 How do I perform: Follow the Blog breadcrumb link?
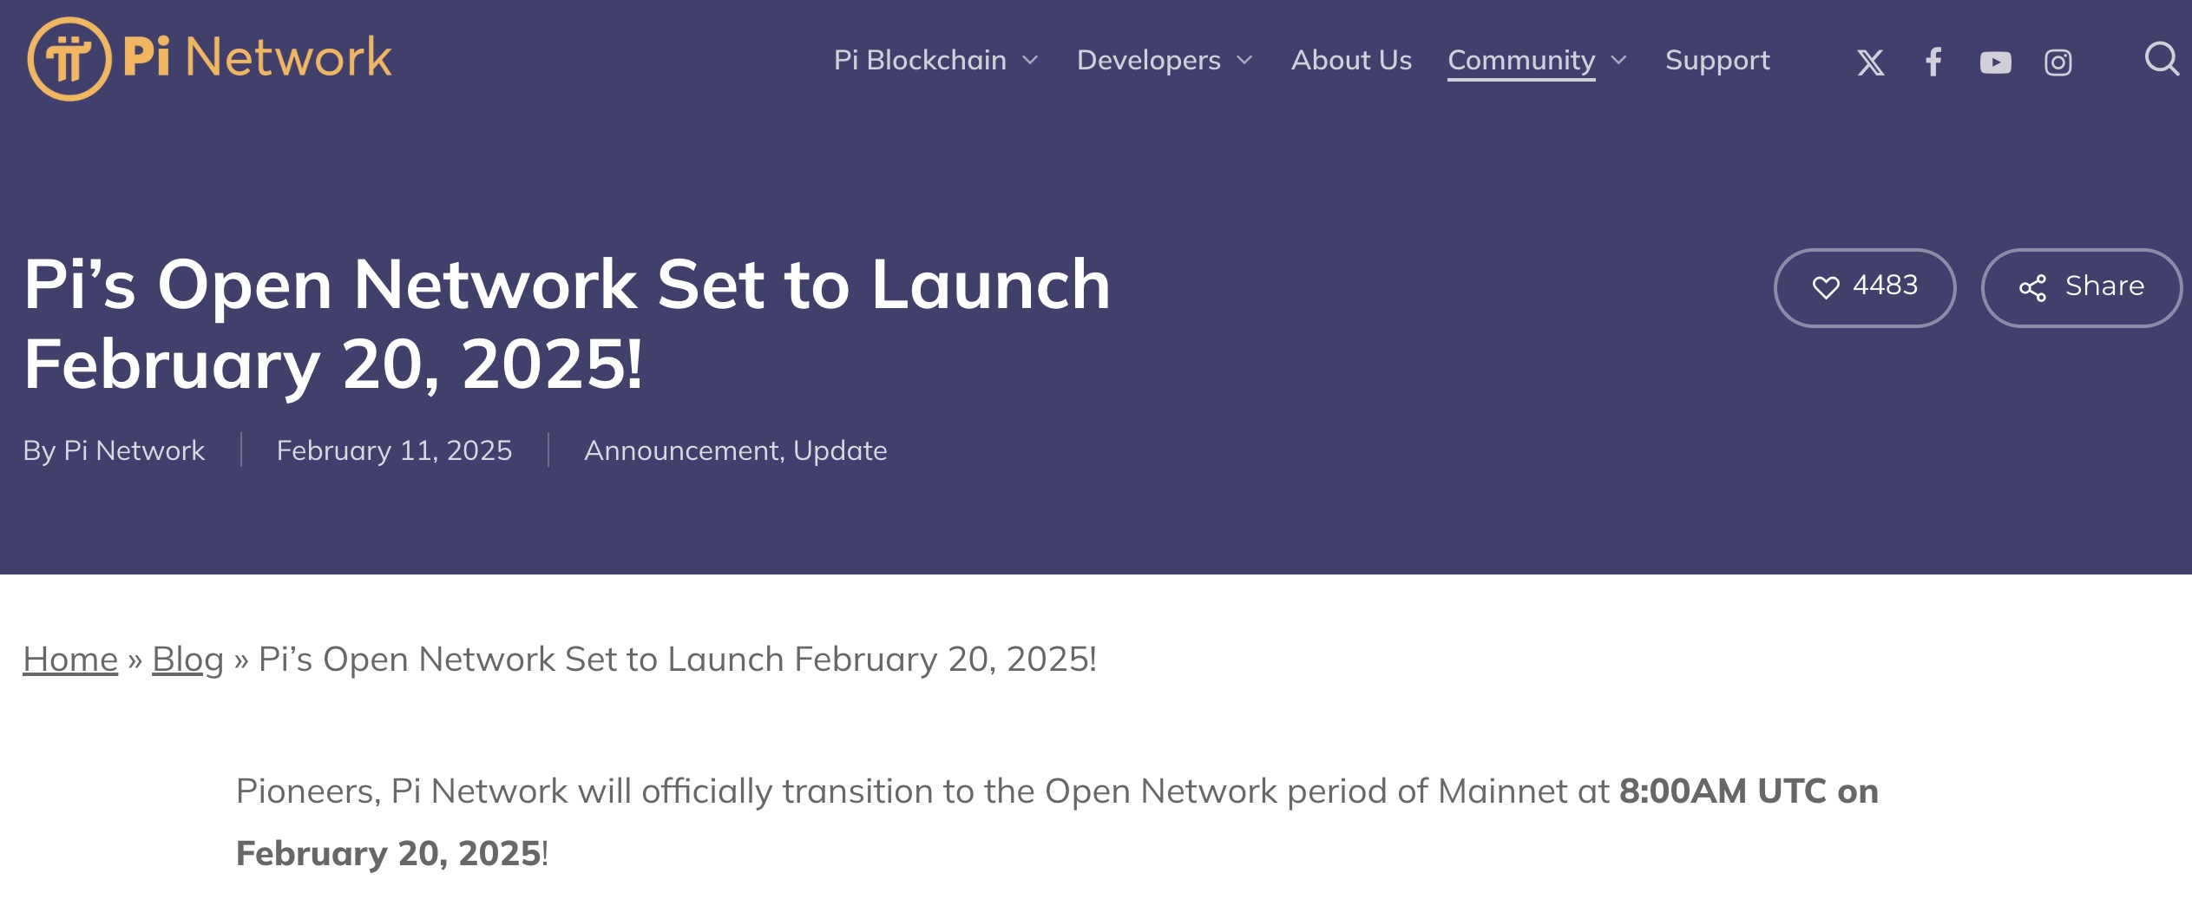click(x=187, y=660)
